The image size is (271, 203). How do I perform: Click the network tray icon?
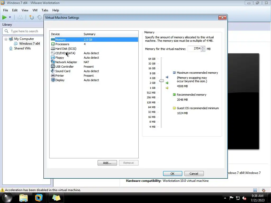pyautogui.click(x=238, y=198)
